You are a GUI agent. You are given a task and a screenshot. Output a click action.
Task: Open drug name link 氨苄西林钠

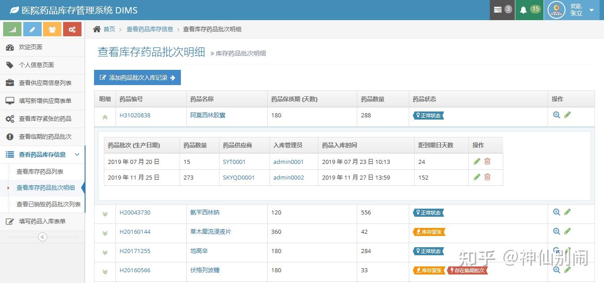[205, 212]
